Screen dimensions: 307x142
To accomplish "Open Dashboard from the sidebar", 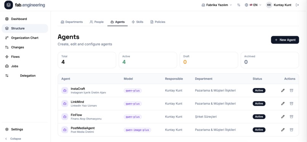I will point(25,19).
